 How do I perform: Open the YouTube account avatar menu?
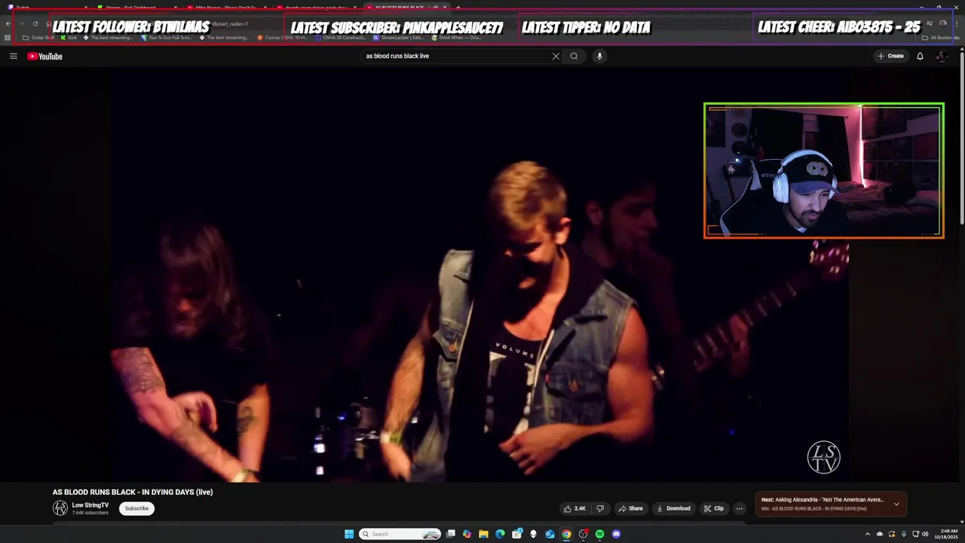(x=941, y=56)
